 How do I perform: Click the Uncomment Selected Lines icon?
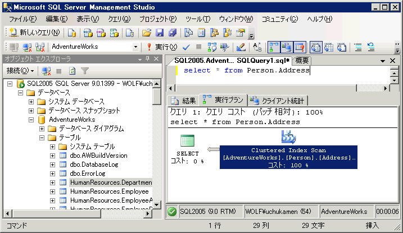[371, 47]
